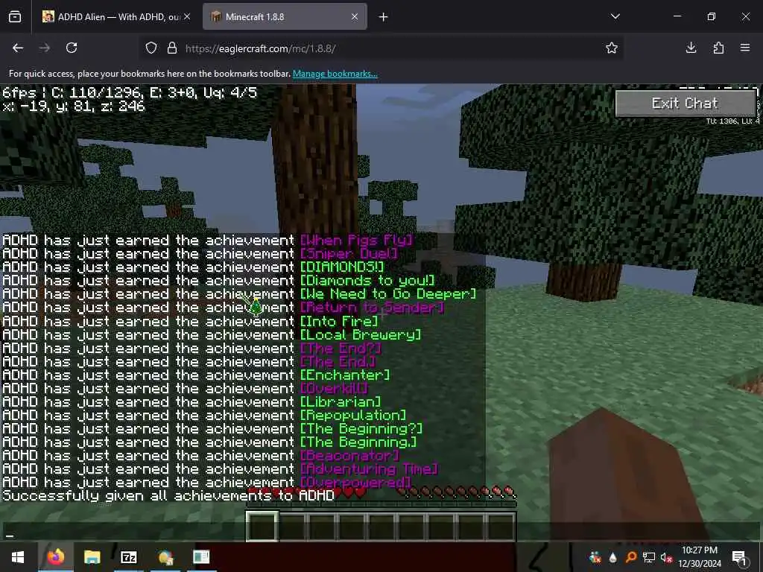Click the [Enchanter] achievement

coord(345,375)
